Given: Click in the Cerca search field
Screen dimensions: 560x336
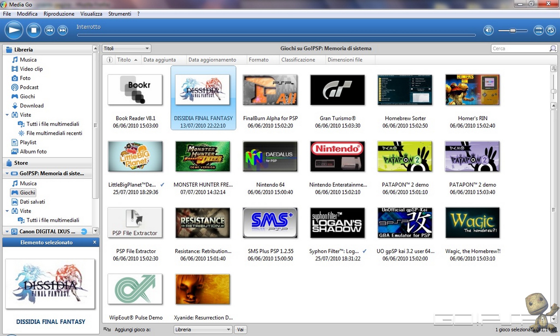Looking at the screenshot, I should point(520,49).
